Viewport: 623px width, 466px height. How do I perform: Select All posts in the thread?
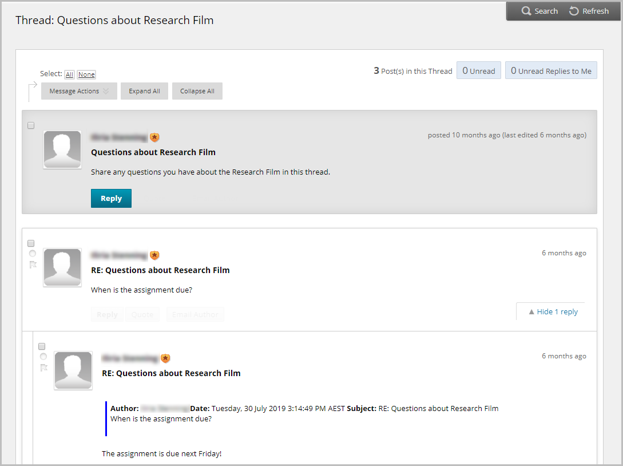tap(69, 74)
